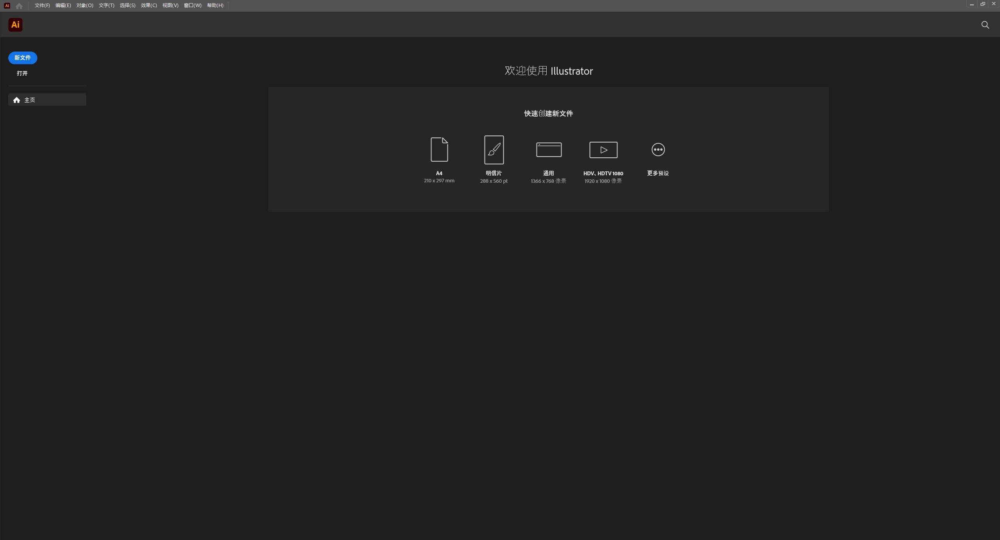Open 更多预设 more presets icon
This screenshot has height=540, width=1000.
[658, 150]
